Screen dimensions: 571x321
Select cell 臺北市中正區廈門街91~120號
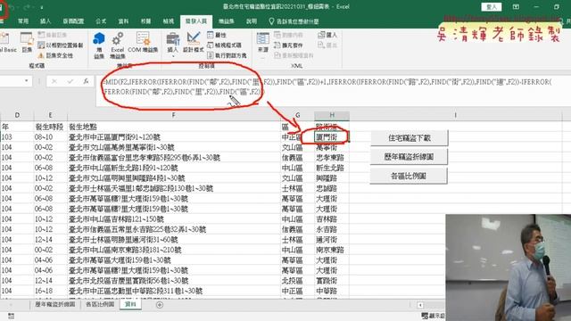click(x=174, y=137)
